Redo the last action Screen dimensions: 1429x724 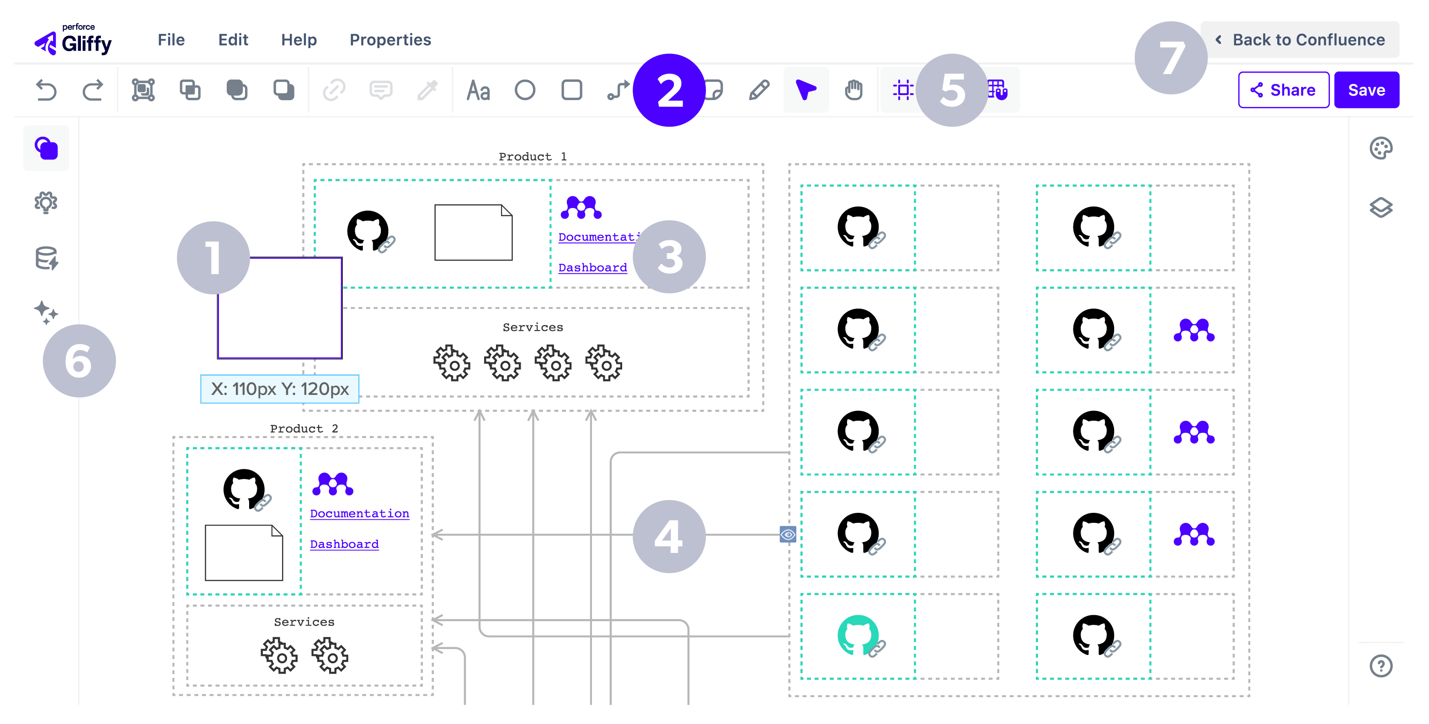coord(93,90)
